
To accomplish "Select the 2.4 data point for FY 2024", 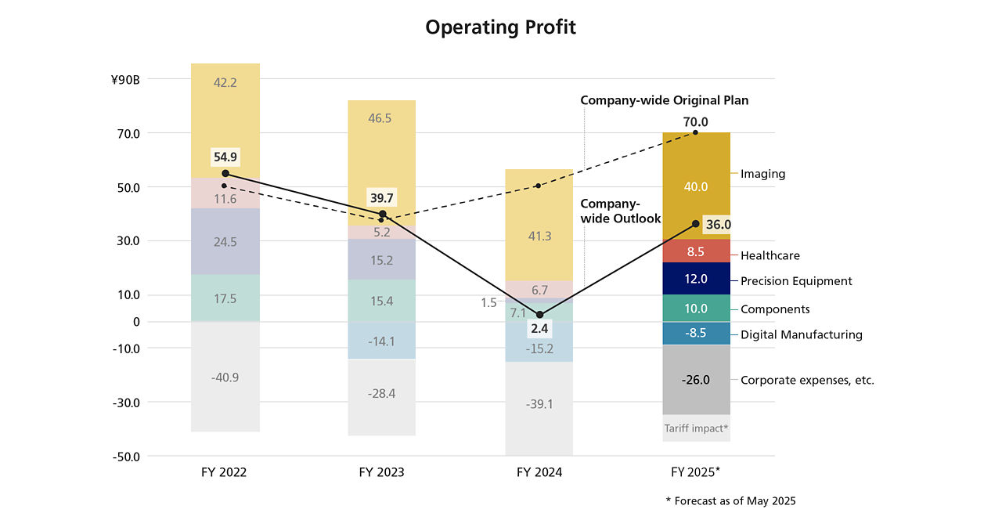I will [539, 315].
